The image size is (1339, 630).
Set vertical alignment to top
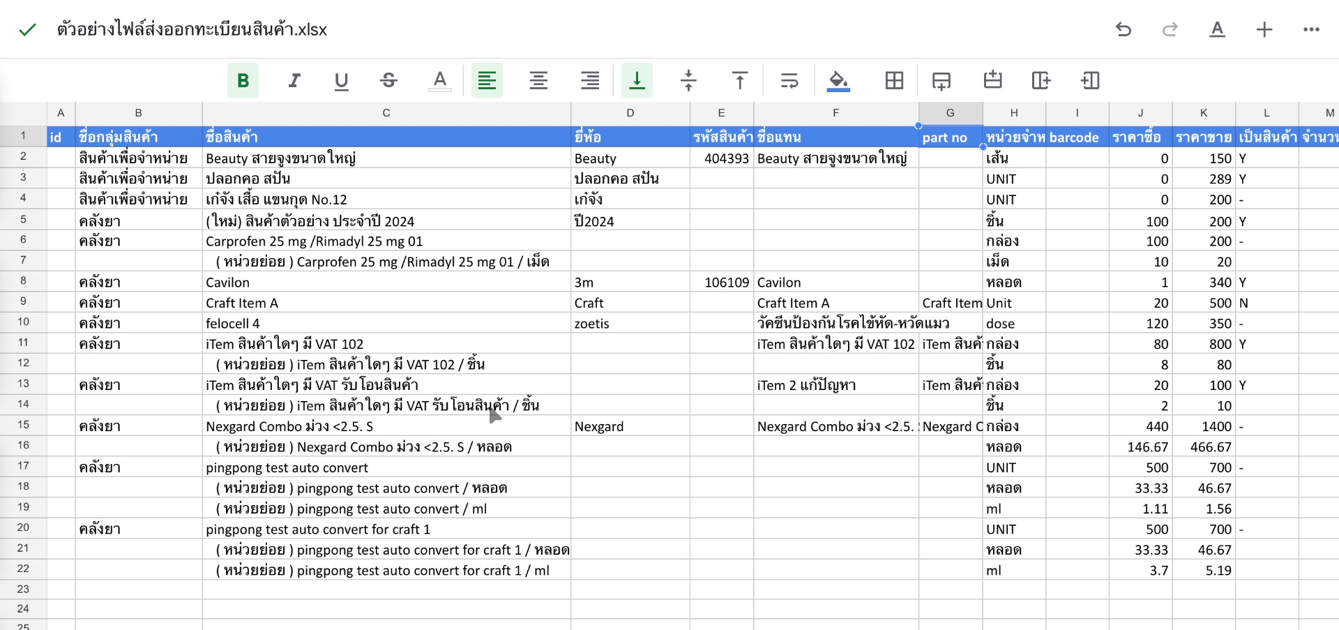tap(739, 80)
